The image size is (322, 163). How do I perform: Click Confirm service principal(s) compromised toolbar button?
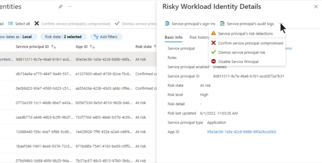(x=73, y=23)
